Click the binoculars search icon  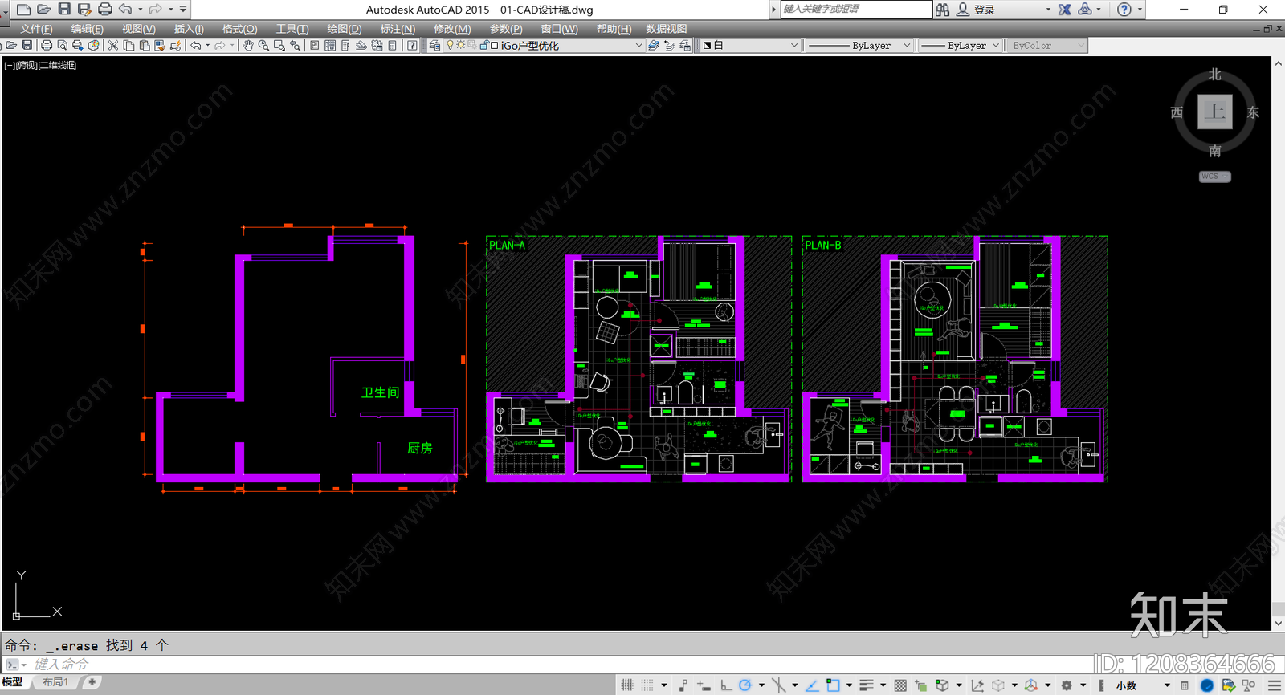tap(943, 10)
